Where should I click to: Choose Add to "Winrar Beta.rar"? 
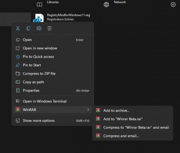[133, 119]
